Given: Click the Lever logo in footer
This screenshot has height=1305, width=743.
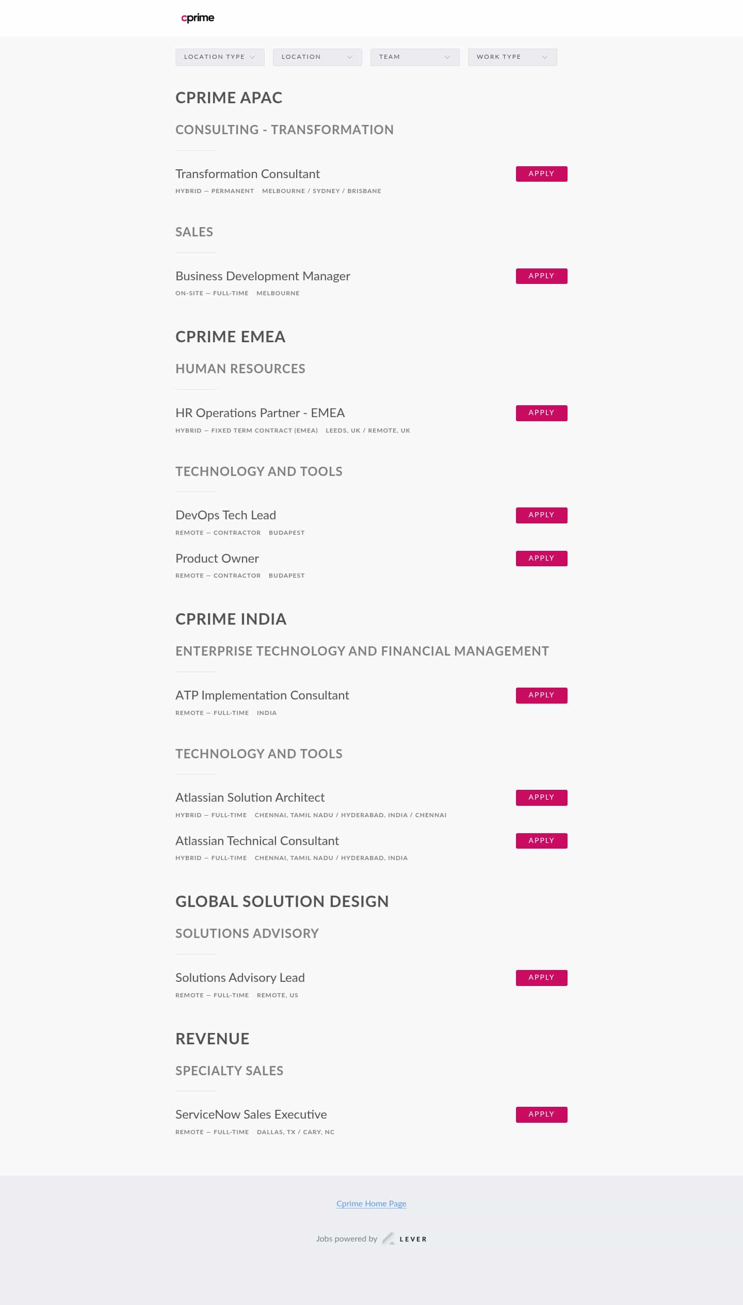Looking at the screenshot, I should [405, 1238].
